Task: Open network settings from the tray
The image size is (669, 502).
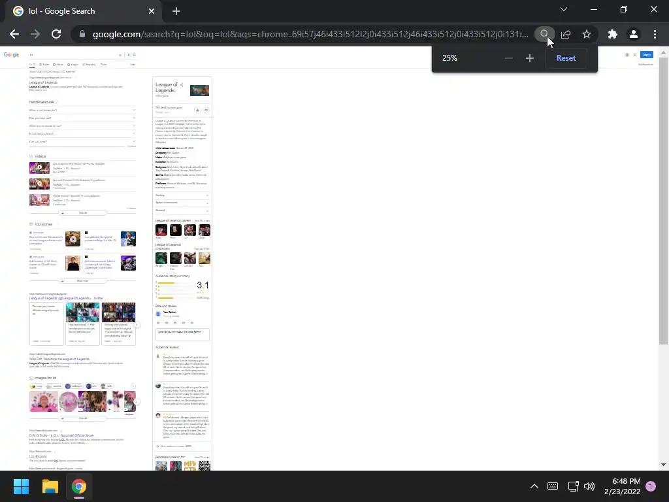Action: (573, 486)
